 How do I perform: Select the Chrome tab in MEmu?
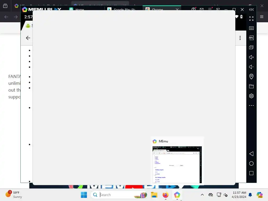[157, 9]
